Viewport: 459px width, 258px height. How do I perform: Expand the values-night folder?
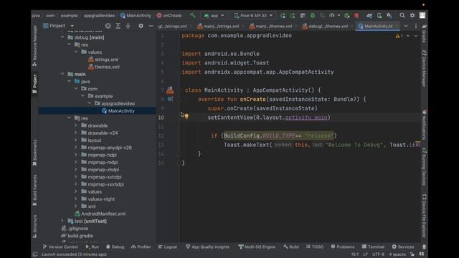[x=76, y=199]
